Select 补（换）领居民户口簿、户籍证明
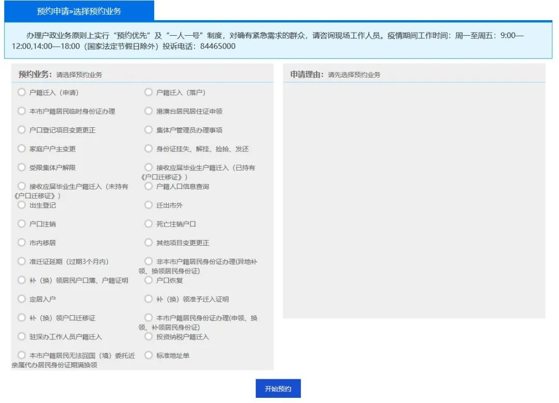Viewport: 559px width, 403px height. coord(22,280)
